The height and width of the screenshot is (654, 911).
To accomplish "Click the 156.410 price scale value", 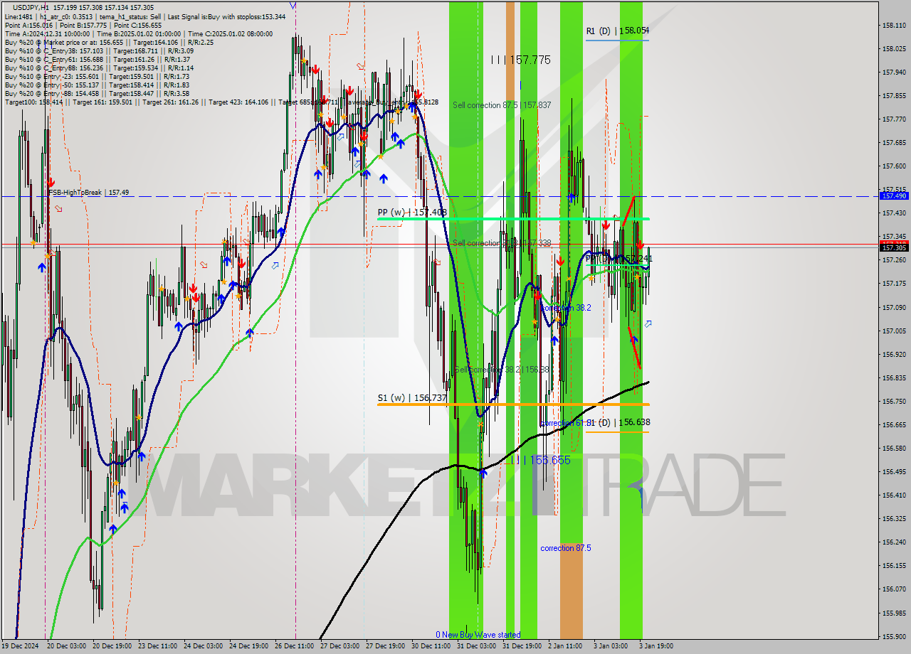I will (x=894, y=495).
